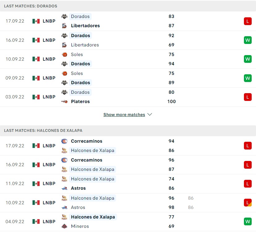Click the overtime L badge for 10.09.22 Halcones match
The height and width of the screenshot is (234, 256).
click(x=247, y=203)
